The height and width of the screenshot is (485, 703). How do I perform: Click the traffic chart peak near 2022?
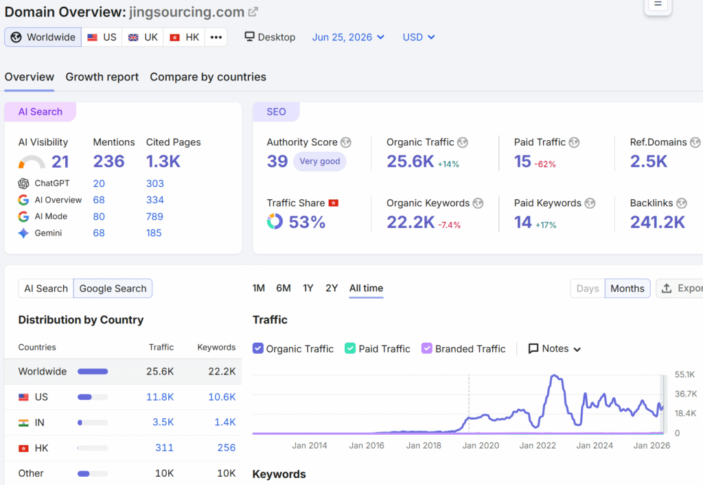click(555, 376)
